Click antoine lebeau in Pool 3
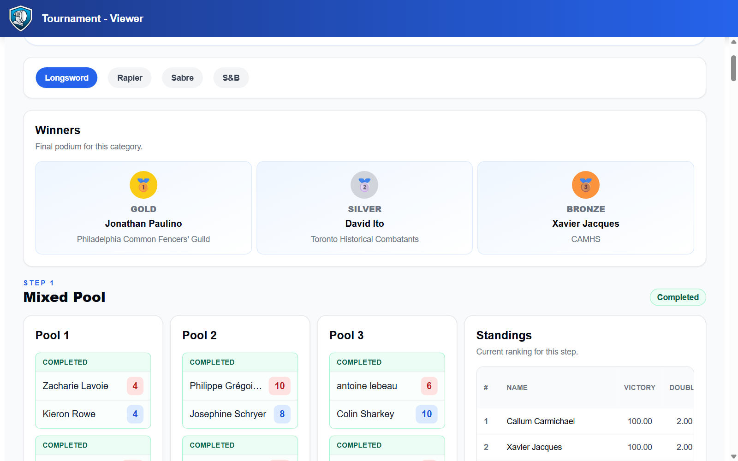 coord(367,386)
